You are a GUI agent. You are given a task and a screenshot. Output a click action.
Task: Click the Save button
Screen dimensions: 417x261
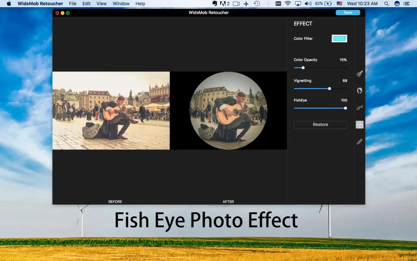[348, 12]
